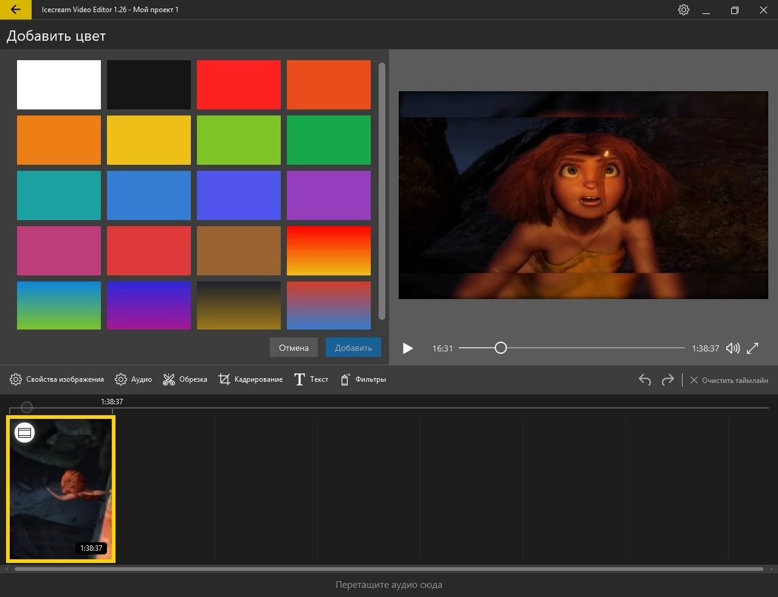Click the Добавить button
The width and height of the screenshot is (778, 597).
coord(353,348)
